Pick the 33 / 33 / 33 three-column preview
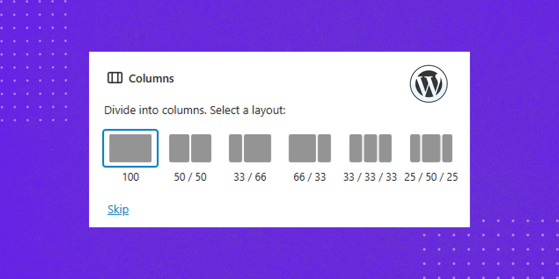This screenshot has height=279, width=559. (370, 148)
